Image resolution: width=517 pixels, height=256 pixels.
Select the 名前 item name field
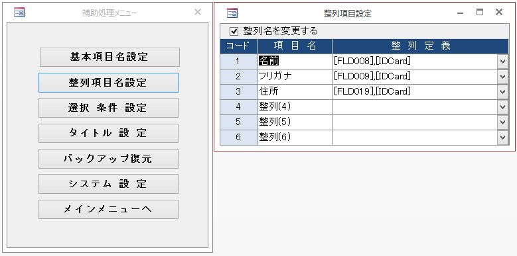pyautogui.click(x=295, y=62)
